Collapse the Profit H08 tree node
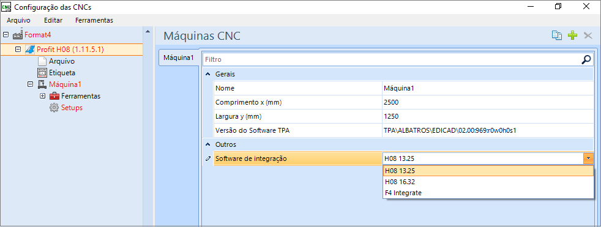This screenshot has height=227, width=601. 18,50
